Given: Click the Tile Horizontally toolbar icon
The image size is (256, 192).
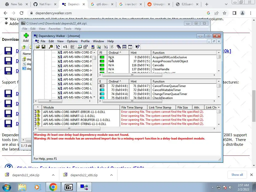Looking at the screenshot, I should click(x=124, y=47).
